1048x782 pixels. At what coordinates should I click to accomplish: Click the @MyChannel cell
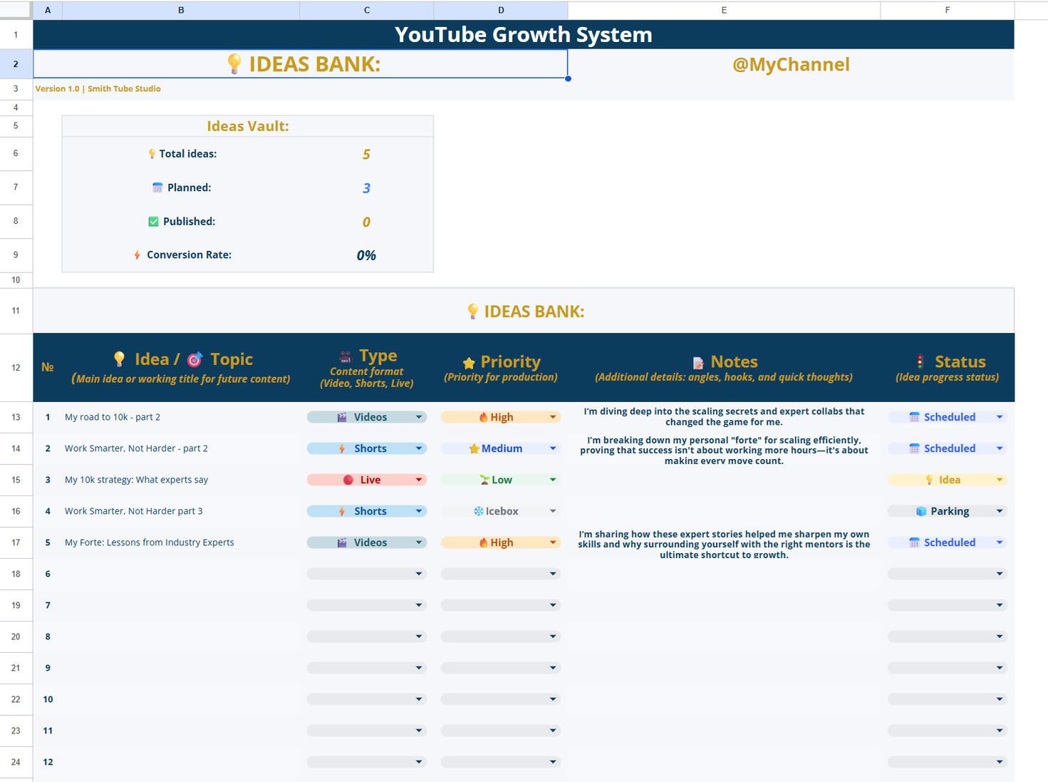pyautogui.click(x=791, y=64)
